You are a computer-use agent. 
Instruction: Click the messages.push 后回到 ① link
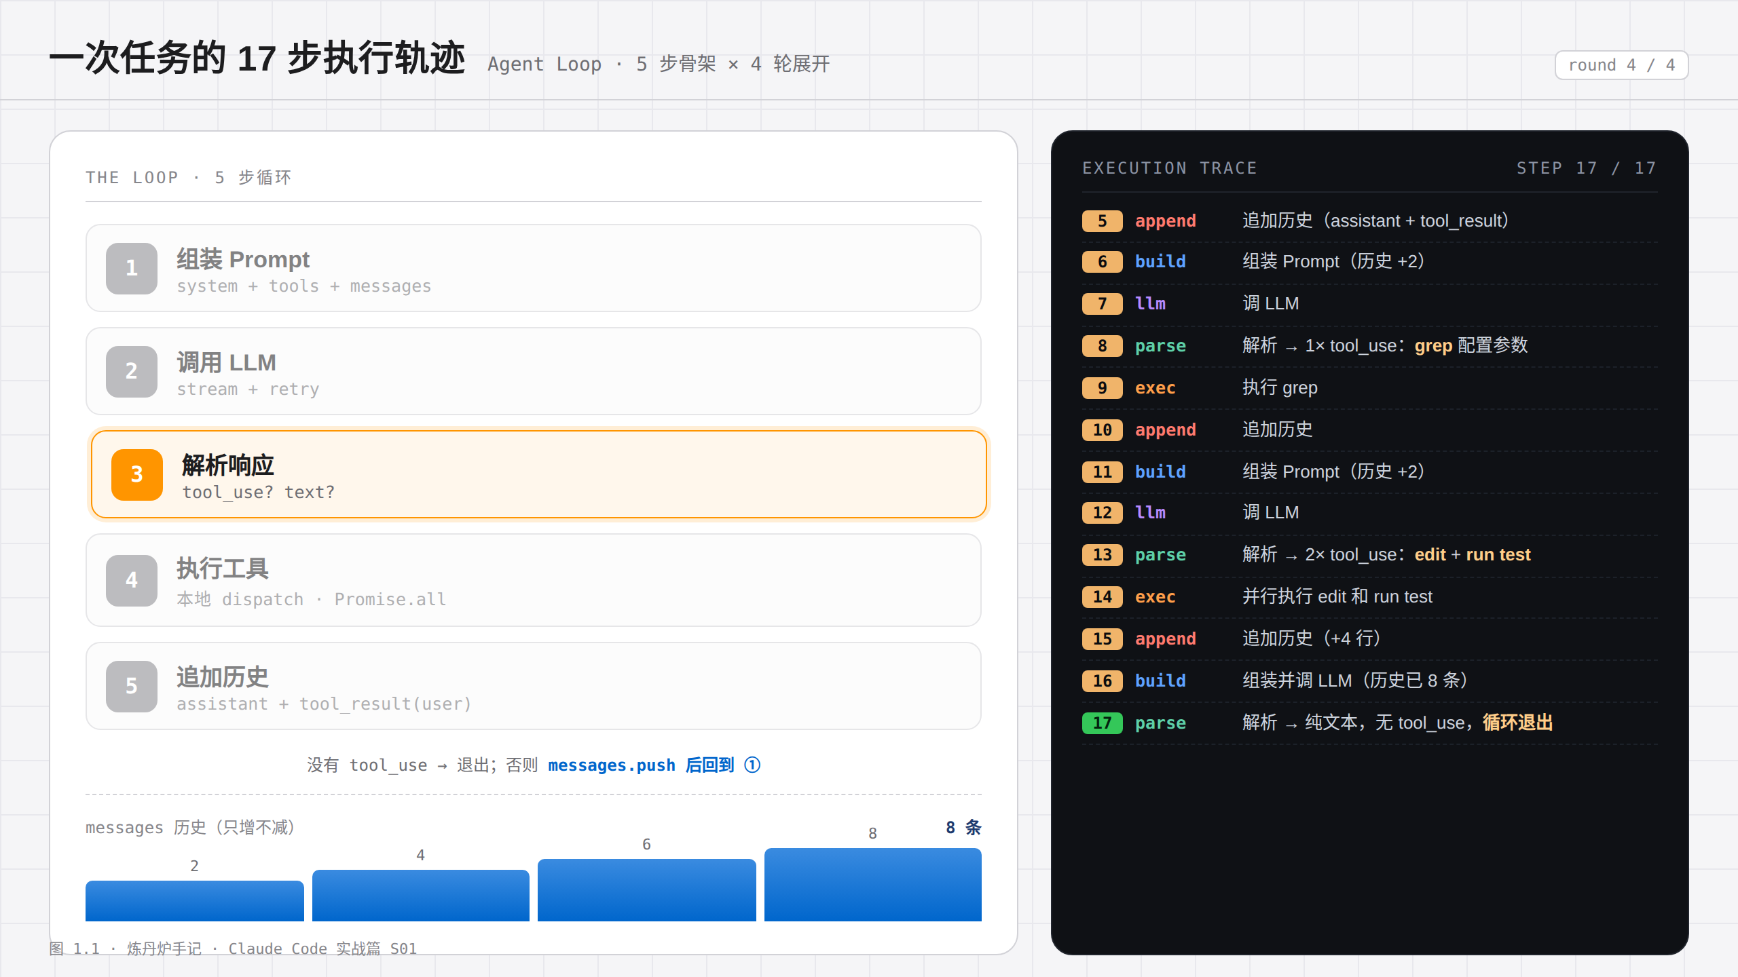tap(654, 765)
